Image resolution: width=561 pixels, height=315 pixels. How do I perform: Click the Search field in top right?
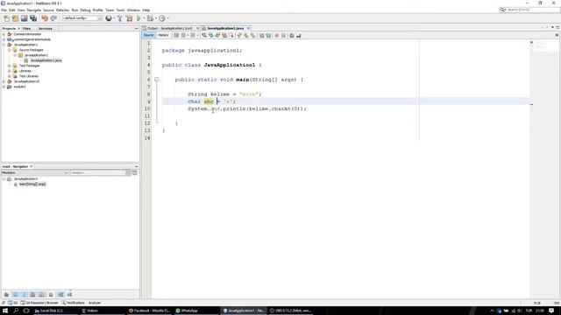[x=529, y=10]
